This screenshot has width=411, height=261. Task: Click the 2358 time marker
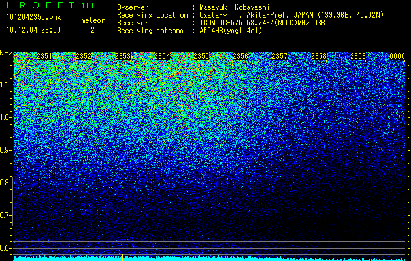(319, 56)
